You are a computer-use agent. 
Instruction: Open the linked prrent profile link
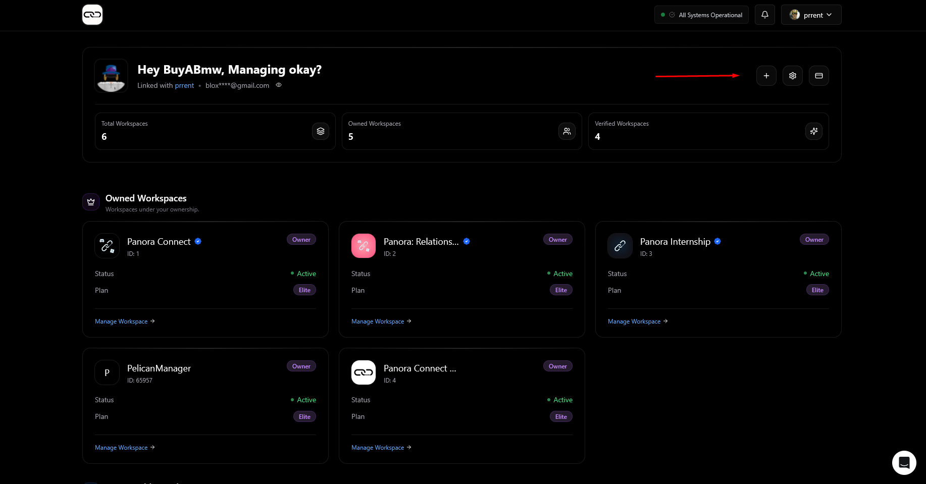pyautogui.click(x=184, y=86)
